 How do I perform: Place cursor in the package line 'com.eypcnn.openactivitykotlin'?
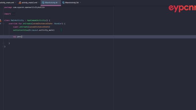(29, 7)
